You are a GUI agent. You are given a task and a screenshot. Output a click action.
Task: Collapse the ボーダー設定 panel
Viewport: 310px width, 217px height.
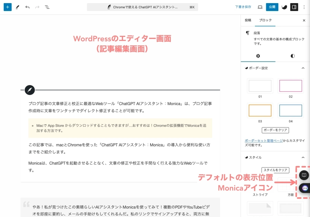point(303,68)
